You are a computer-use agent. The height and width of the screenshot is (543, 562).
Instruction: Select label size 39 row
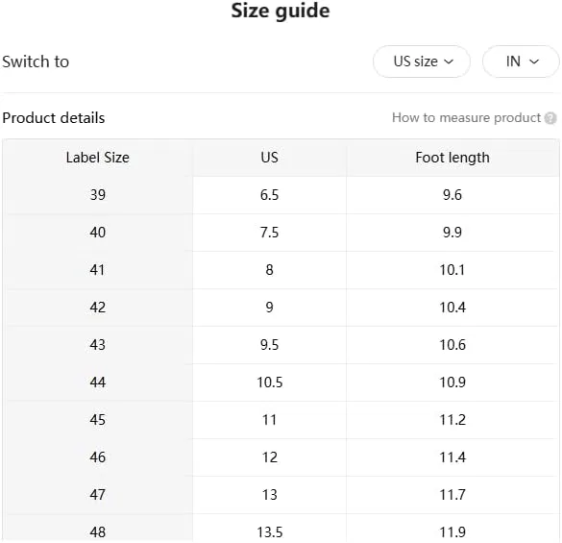[x=281, y=195]
